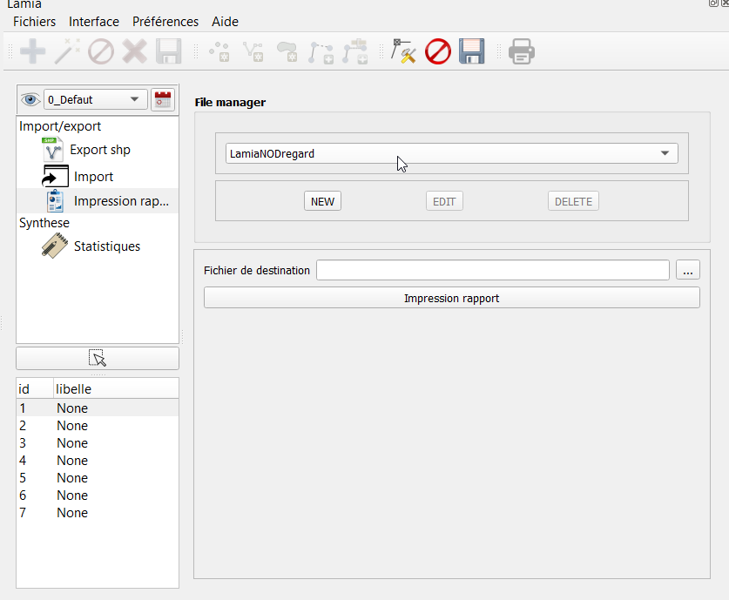Click the Export shp file icon
The height and width of the screenshot is (600, 729).
pyautogui.click(x=52, y=150)
